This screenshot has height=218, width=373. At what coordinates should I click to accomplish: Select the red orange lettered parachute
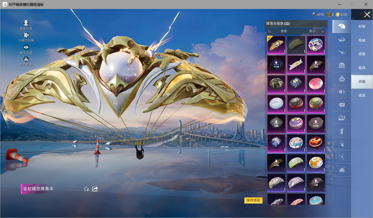point(316,143)
